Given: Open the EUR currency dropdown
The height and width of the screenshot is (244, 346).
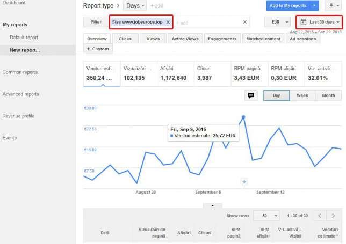Looking at the screenshot, I should point(277,22).
